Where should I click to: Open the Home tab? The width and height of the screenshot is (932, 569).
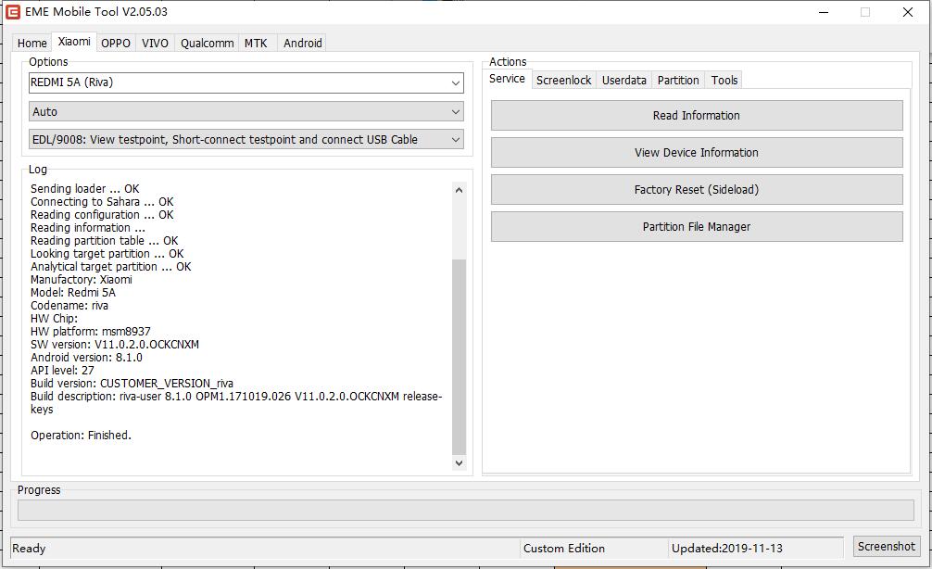click(32, 43)
